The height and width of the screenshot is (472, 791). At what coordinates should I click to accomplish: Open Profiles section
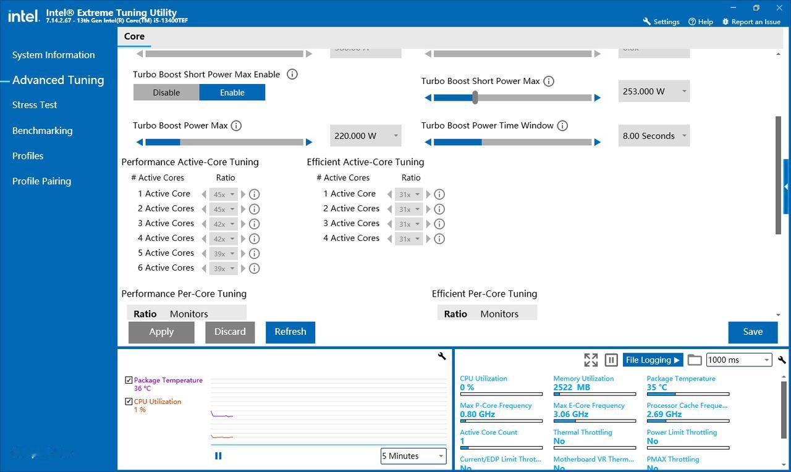(28, 156)
